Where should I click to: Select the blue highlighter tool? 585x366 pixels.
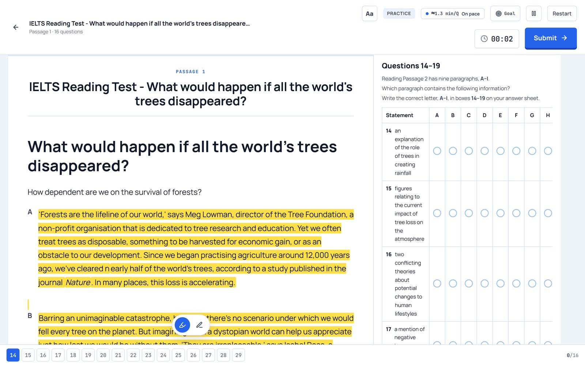click(x=182, y=325)
